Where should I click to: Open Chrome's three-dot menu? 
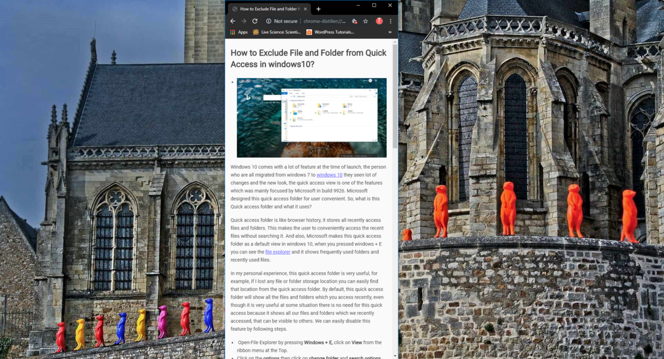click(391, 21)
